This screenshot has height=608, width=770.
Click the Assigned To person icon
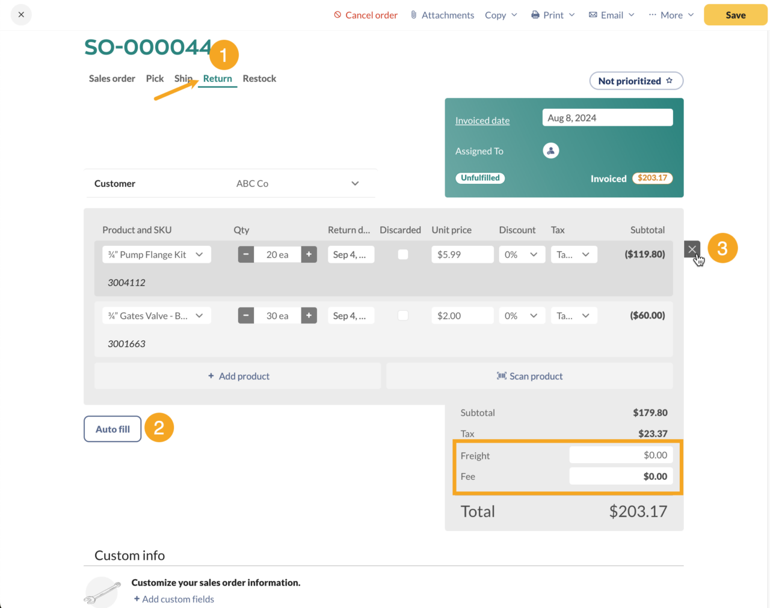coord(551,150)
